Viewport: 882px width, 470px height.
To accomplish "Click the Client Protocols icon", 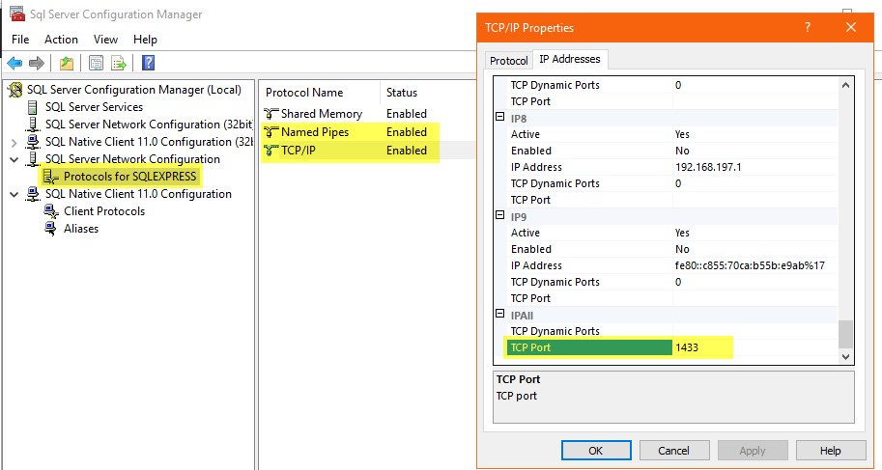I will pyautogui.click(x=51, y=211).
